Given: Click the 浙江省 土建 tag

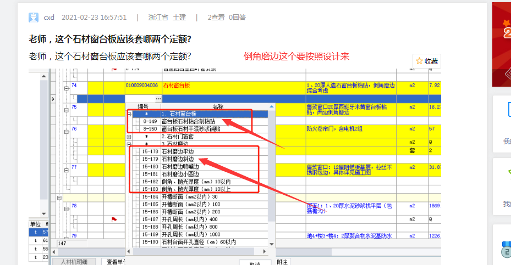Looking at the screenshot, I should pyautogui.click(x=167, y=17).
